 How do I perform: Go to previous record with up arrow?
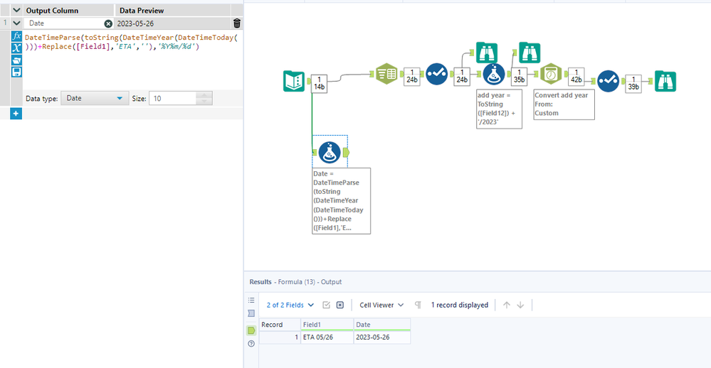click(x=507, y=305)
